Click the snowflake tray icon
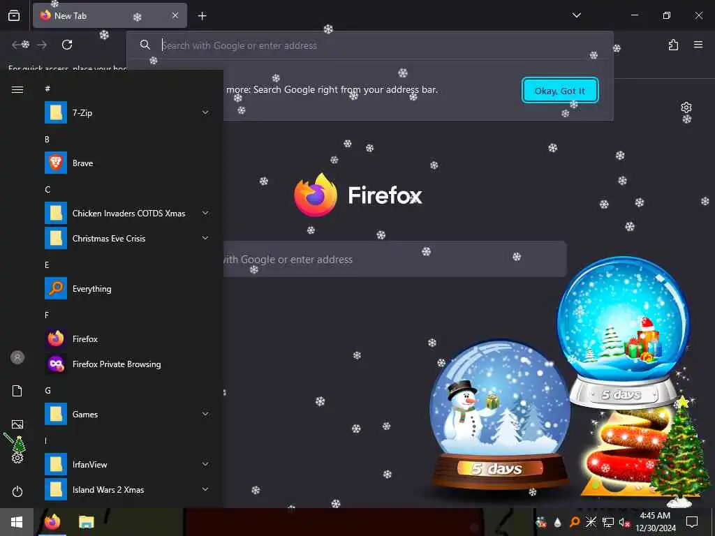 click(x=591, y=522)
